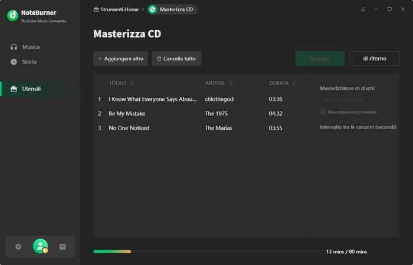
Task: Click artist The 1975
Action: click(x=217, y=113)
